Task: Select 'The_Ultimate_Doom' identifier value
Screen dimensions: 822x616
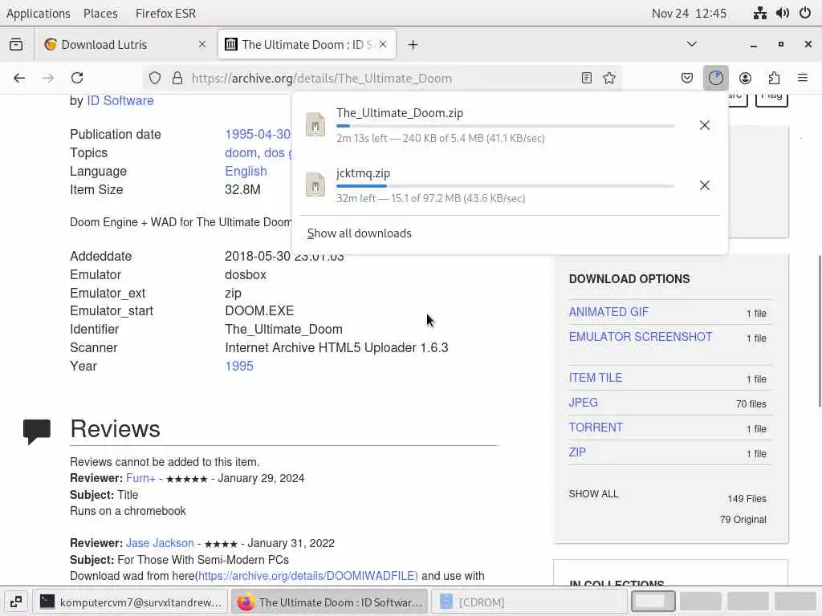Action: [x=283, y=330]
